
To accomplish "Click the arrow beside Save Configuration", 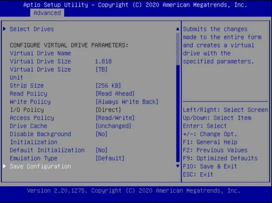I will click(5, 166).
